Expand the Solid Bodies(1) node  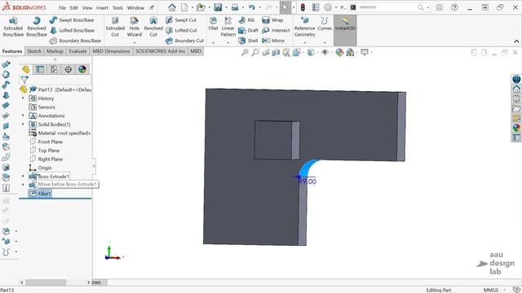pyautogui.click(x=23, y=125)
